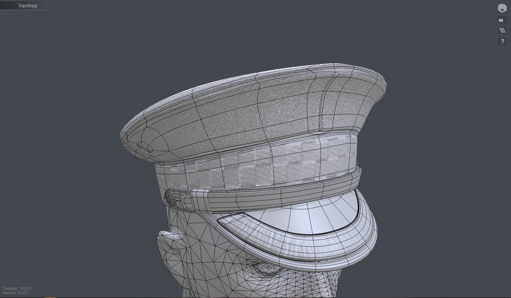Click the Vertices: 55,077 count text
This screenshot has width=511, height=298.
[16, 293]
